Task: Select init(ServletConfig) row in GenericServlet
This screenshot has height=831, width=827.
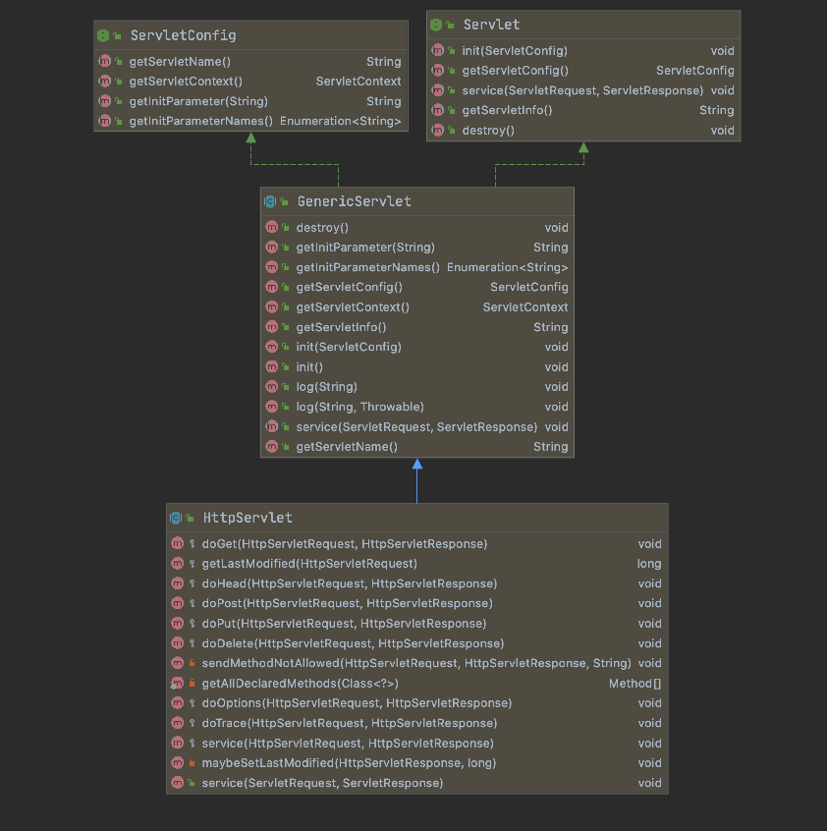Action: [417, 347]
